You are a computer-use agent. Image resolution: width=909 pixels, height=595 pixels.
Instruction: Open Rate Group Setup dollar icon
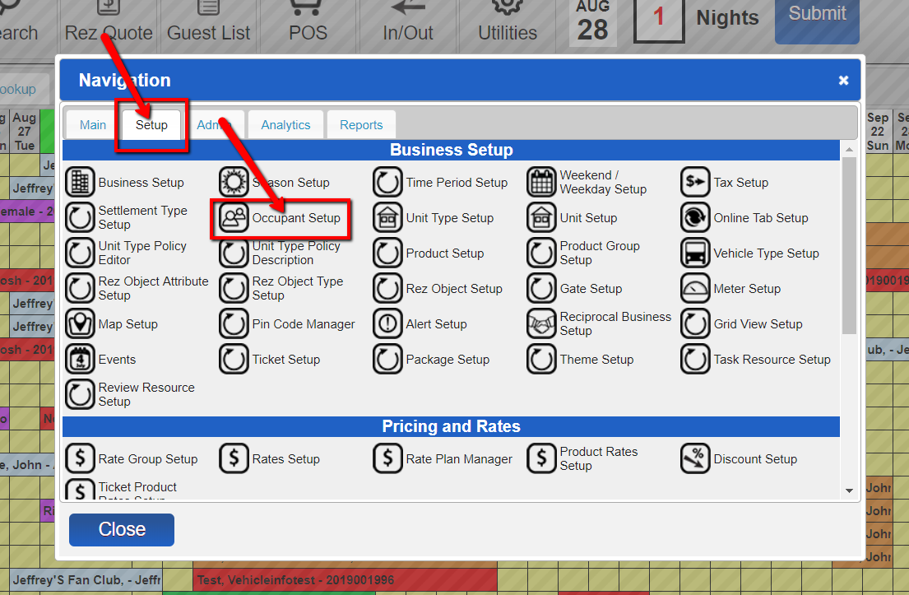click(80, 458)
